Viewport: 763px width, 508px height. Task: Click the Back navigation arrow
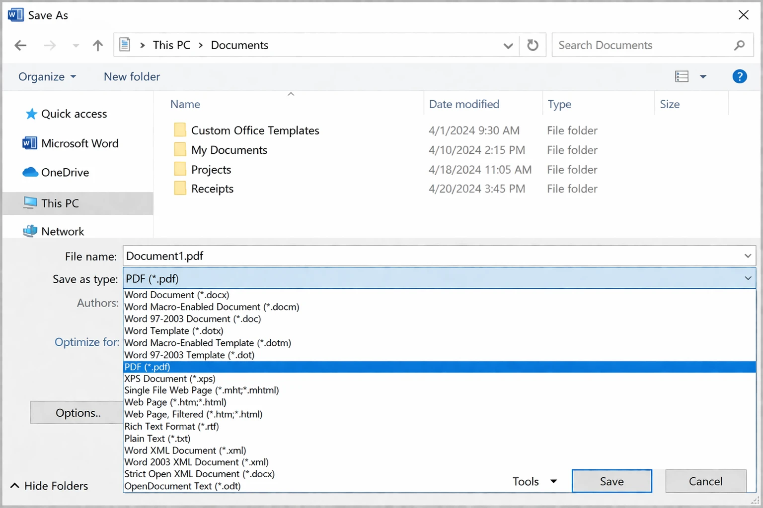tap(20, 46)
